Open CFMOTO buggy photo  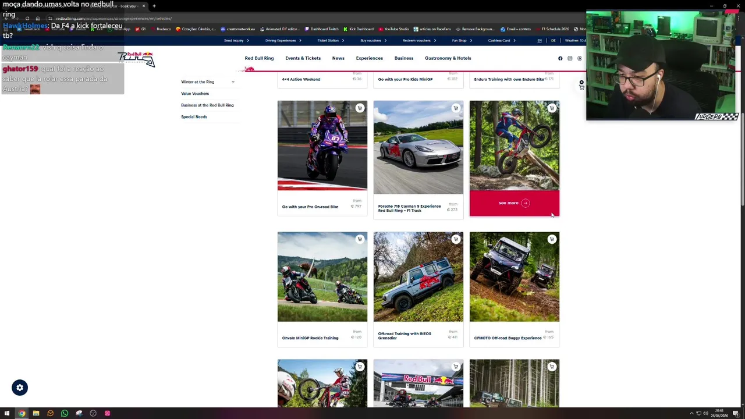(x=515, y=277)
